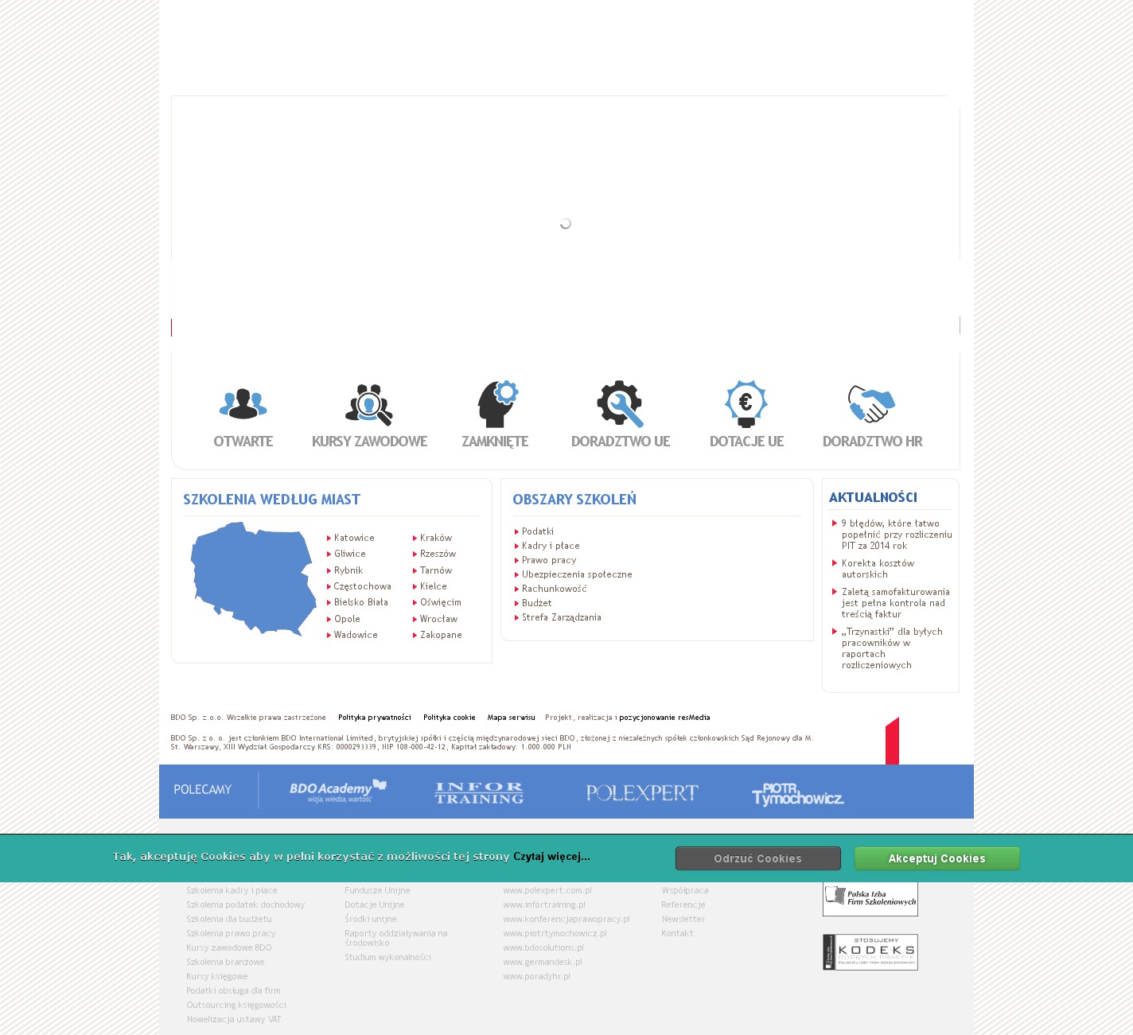1133x1035 pixels.
Task: Open the Podatki training area
Action: (x=537, y=531)
